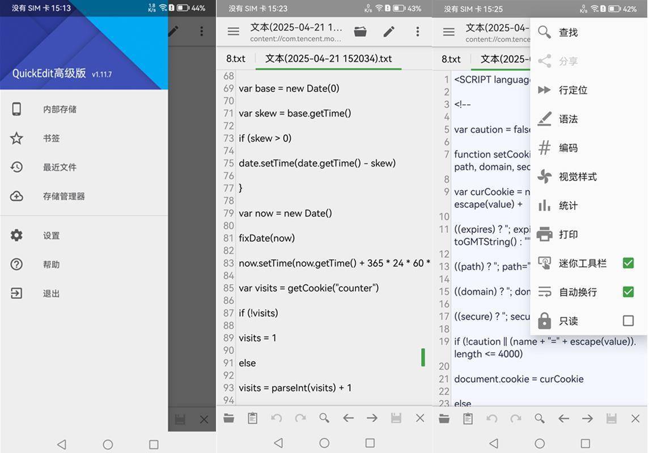Open 最近文件 history in the drawer
Screen dimensions: 649x453
coord(60,167)
